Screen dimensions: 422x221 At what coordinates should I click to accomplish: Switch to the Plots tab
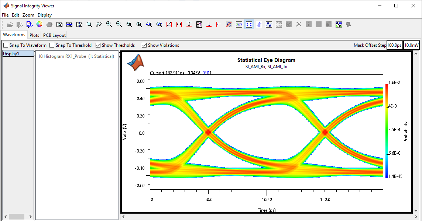(x=34, y=35)
